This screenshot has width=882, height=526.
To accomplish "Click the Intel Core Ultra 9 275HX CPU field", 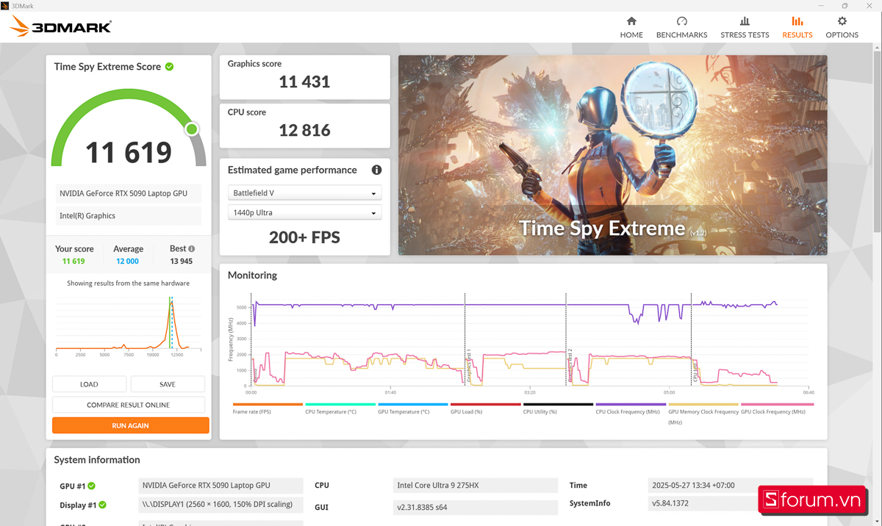I will coord(476,486).
